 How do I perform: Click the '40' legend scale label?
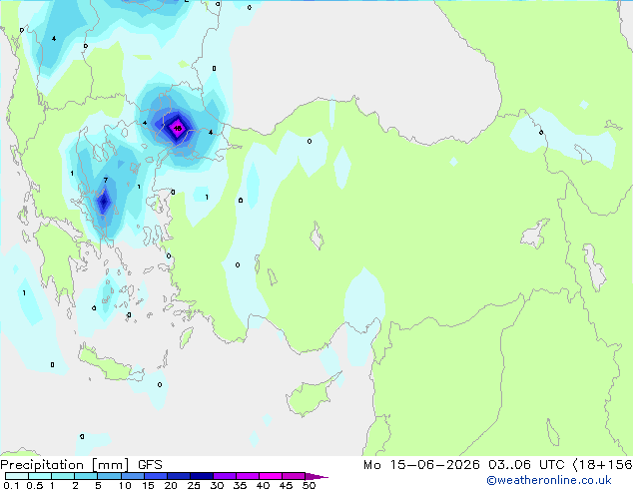click(263, 485)
